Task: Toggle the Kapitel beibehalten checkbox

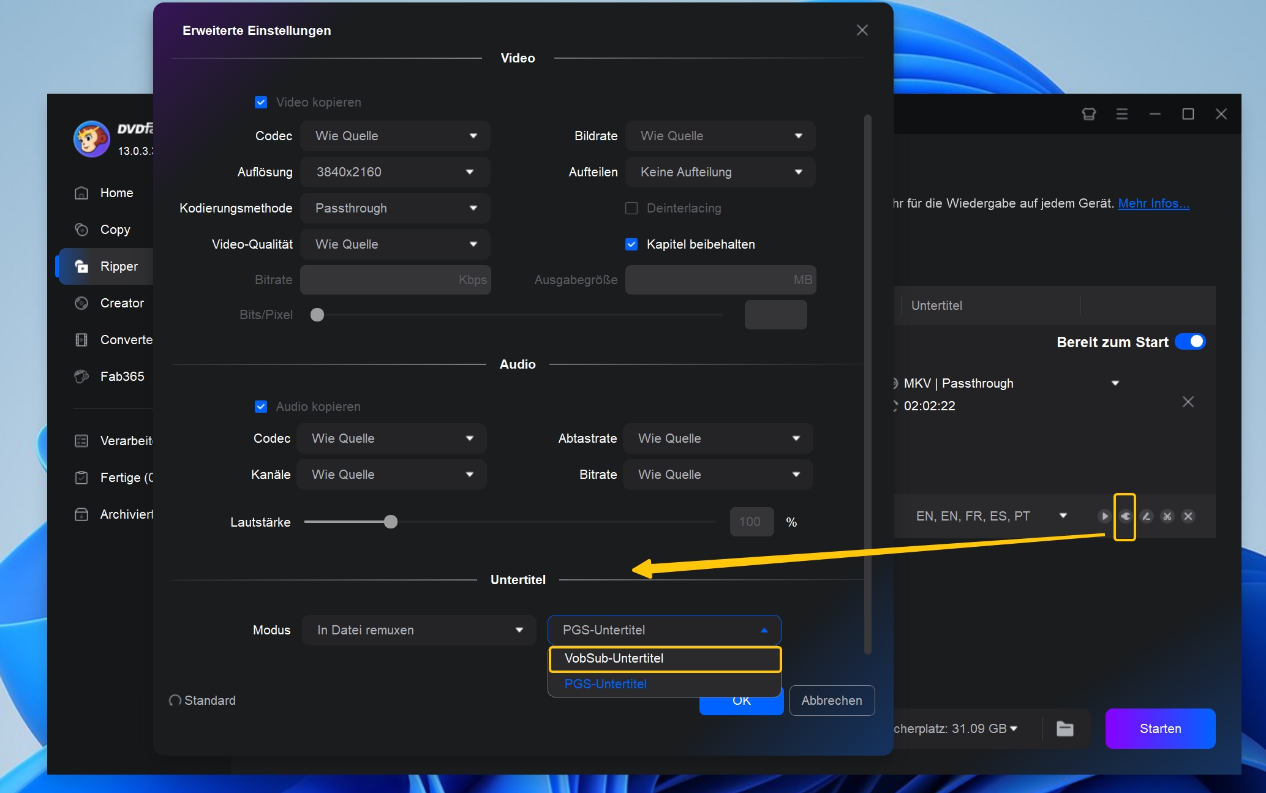Action: tap(631, 244)
